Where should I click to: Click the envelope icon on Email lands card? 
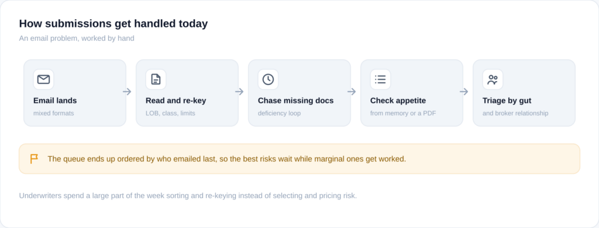click(43, 79)
